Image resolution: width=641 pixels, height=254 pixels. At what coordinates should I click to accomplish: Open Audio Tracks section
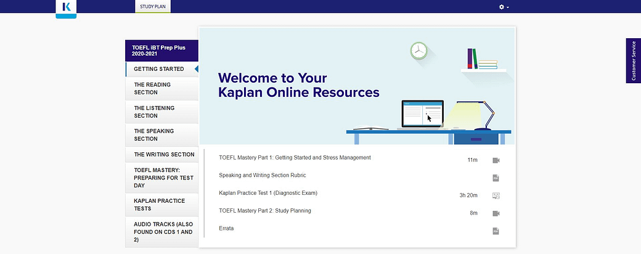162,232
